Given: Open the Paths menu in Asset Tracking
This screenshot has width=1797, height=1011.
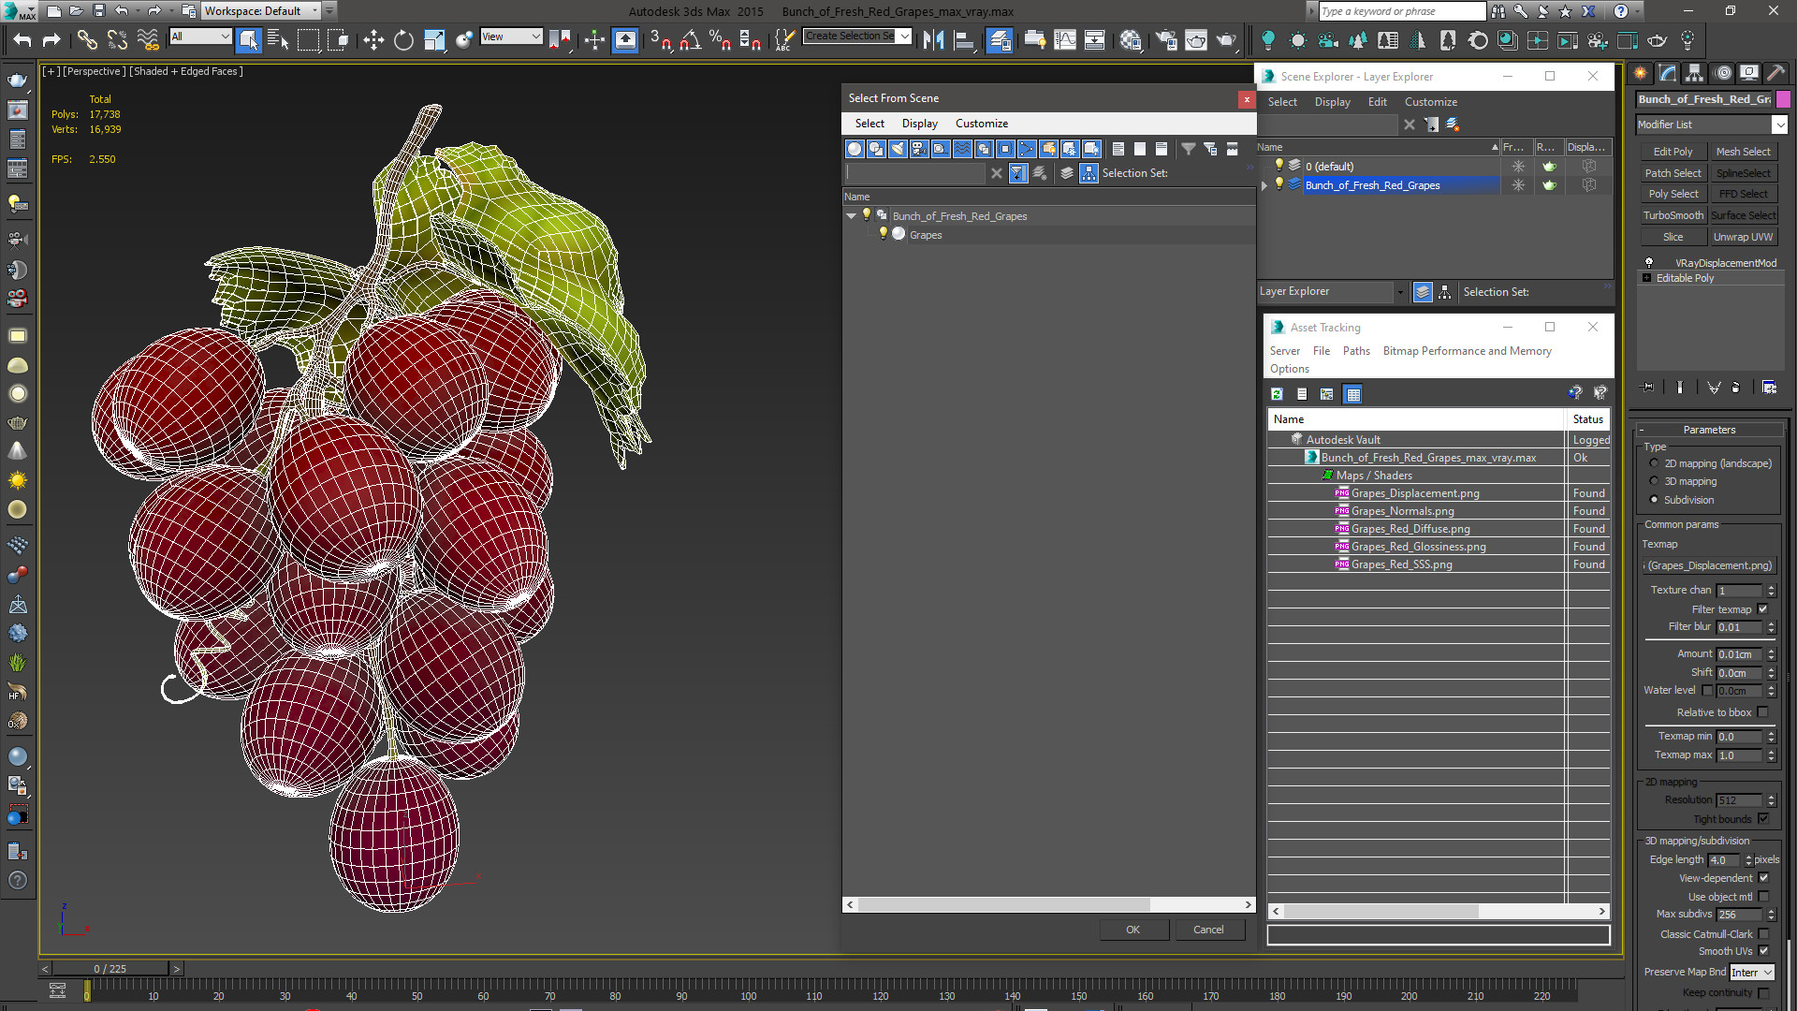Looking at the screenshot, I should point(1355,351).
